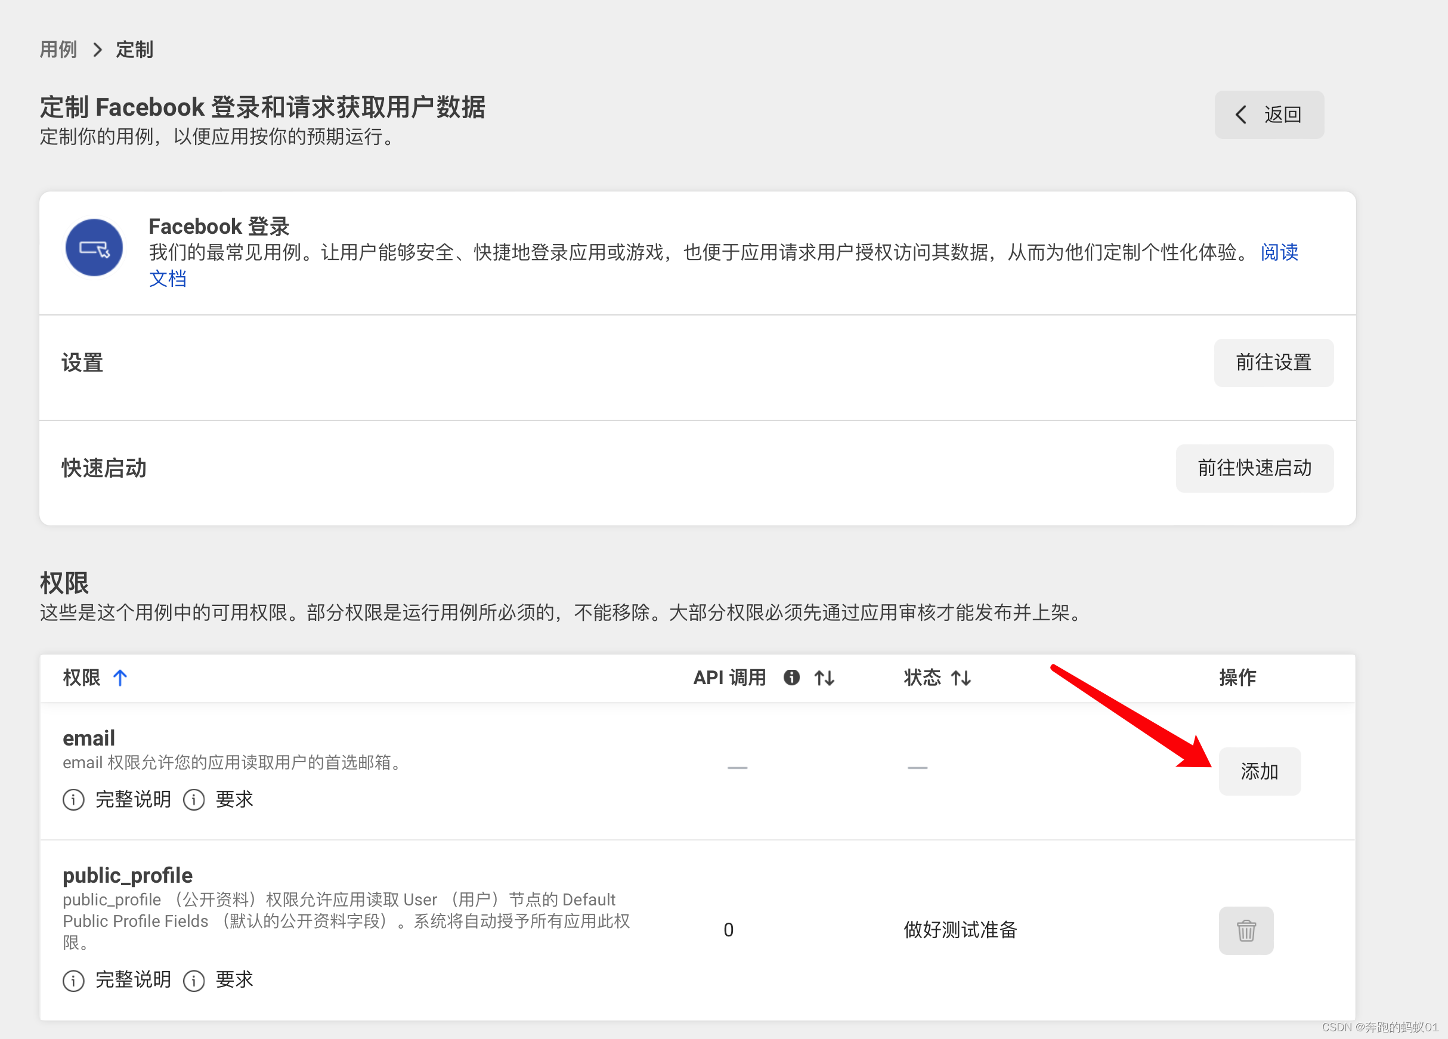Click 要求 text for email permission
Viewport: 1448px width, 1039px height.
click(x=234, y=799)
